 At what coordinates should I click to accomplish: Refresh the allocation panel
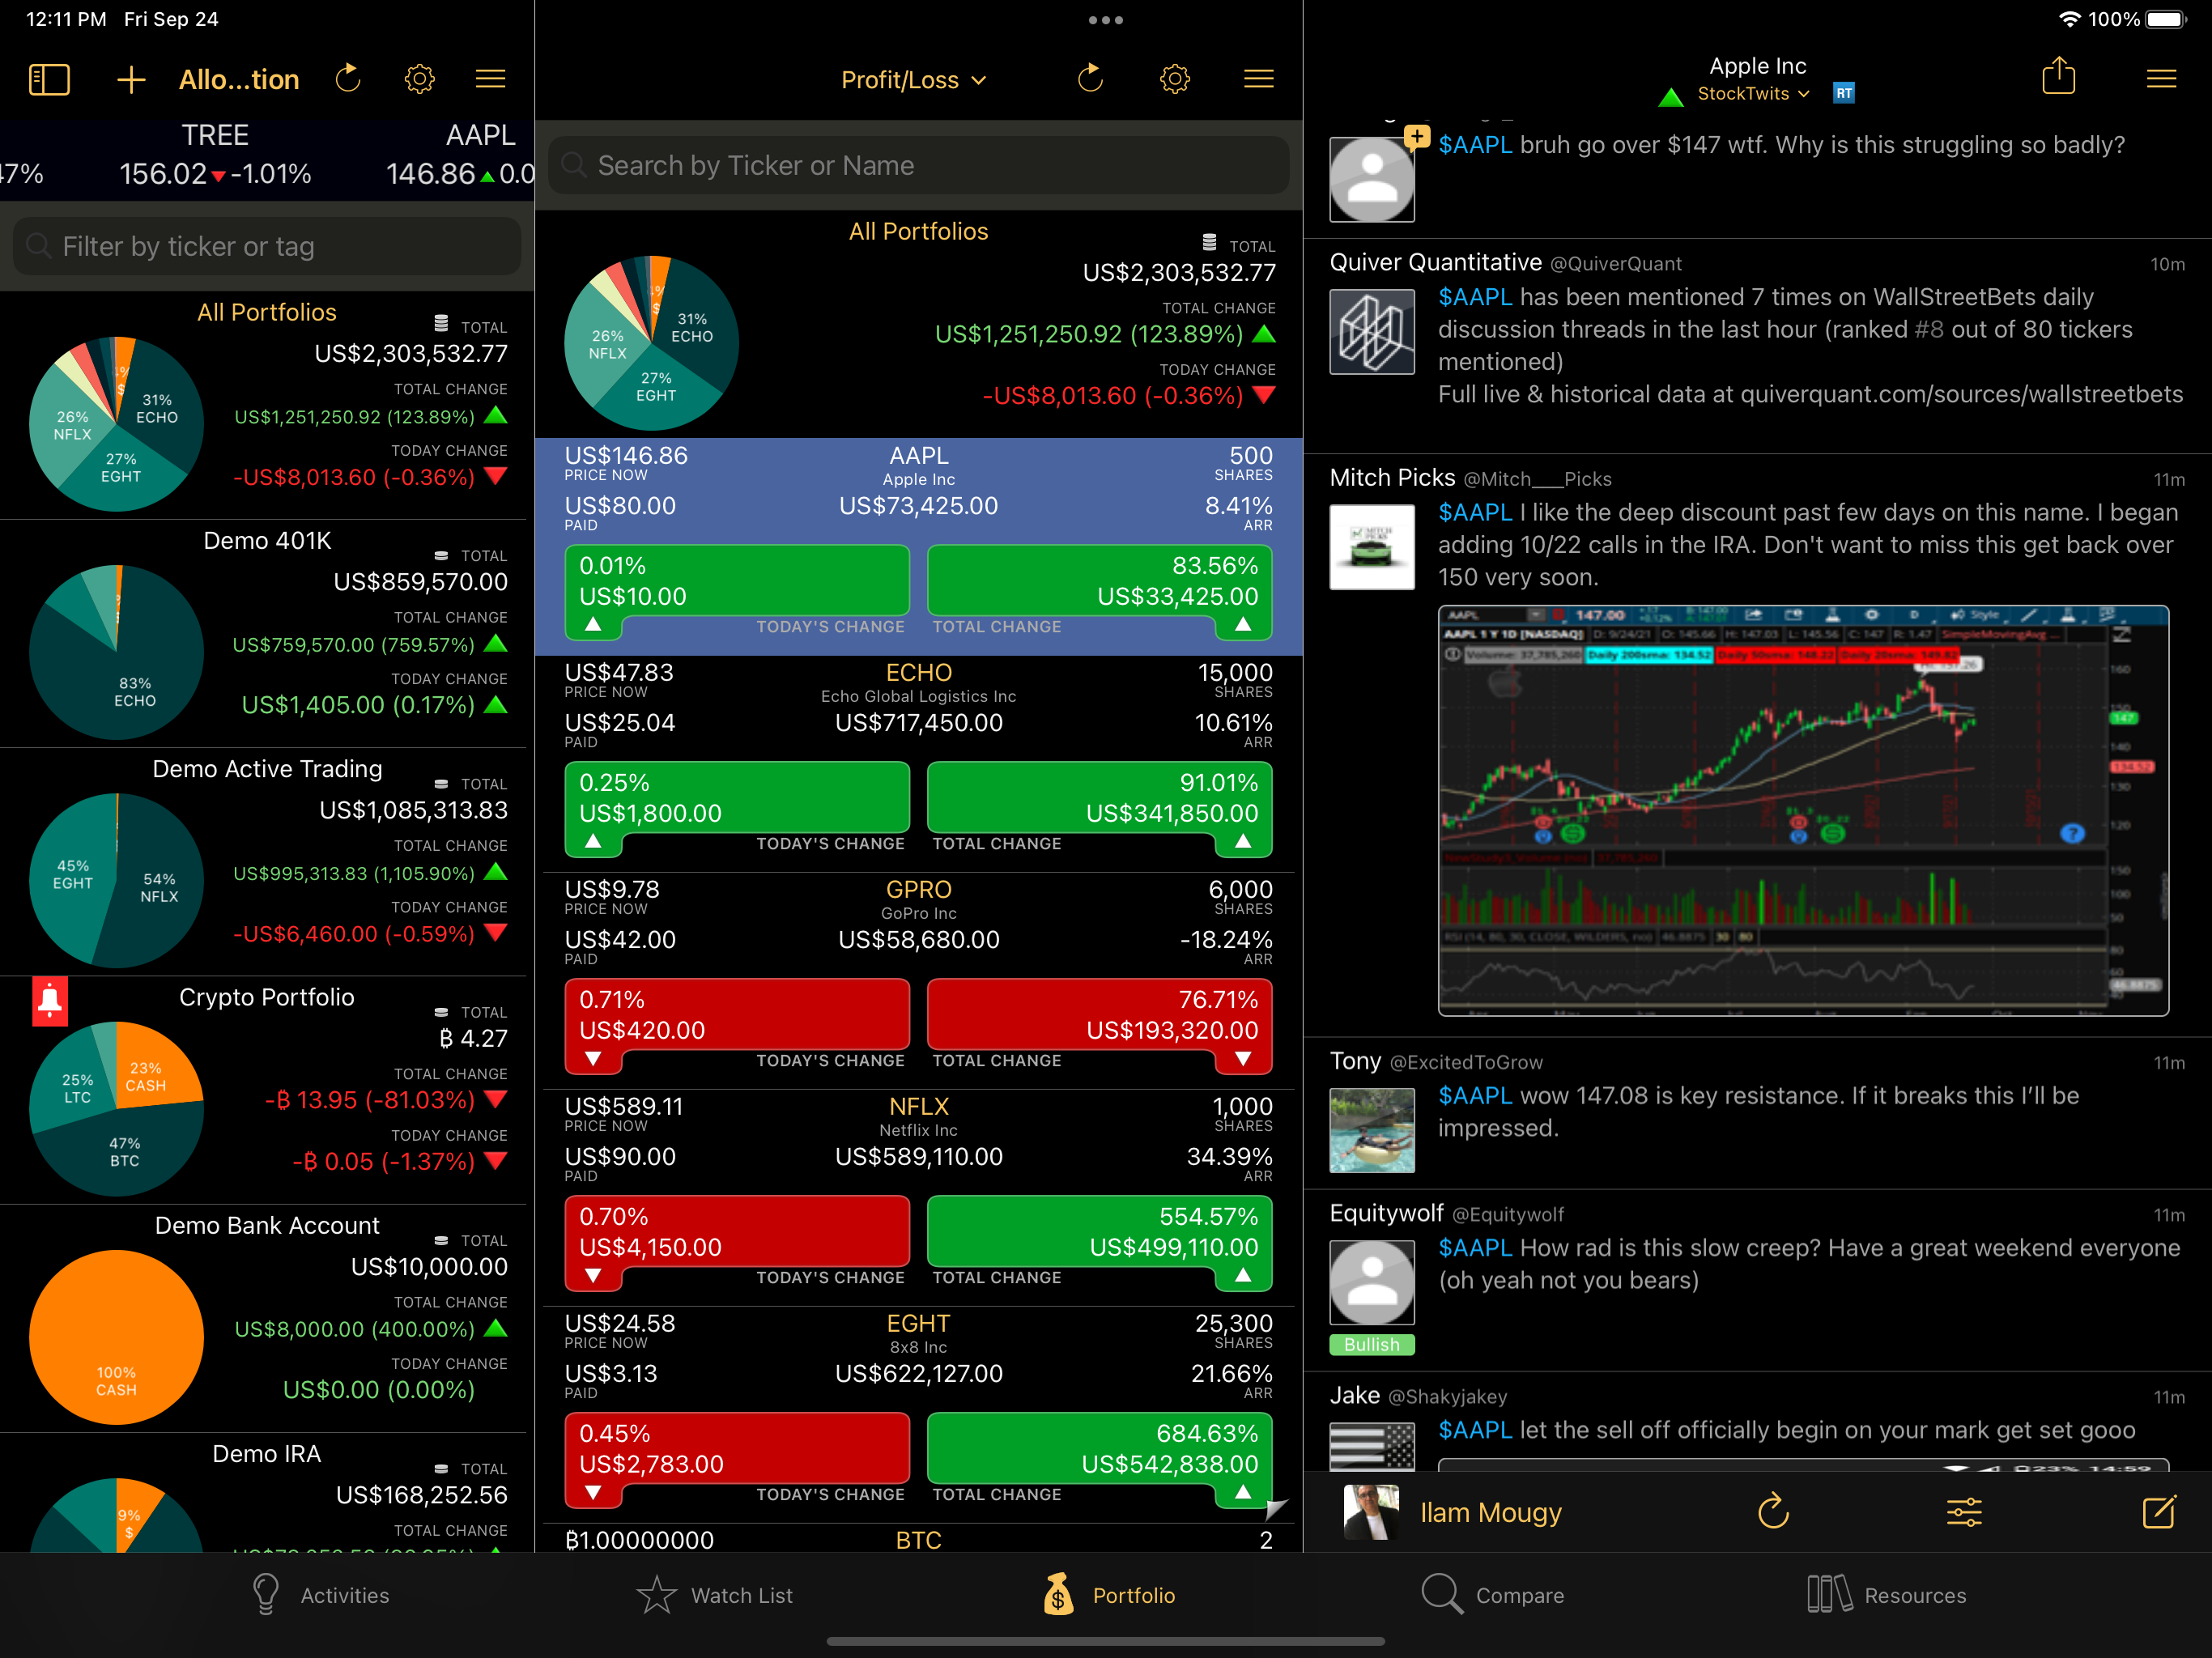point(348,79)
